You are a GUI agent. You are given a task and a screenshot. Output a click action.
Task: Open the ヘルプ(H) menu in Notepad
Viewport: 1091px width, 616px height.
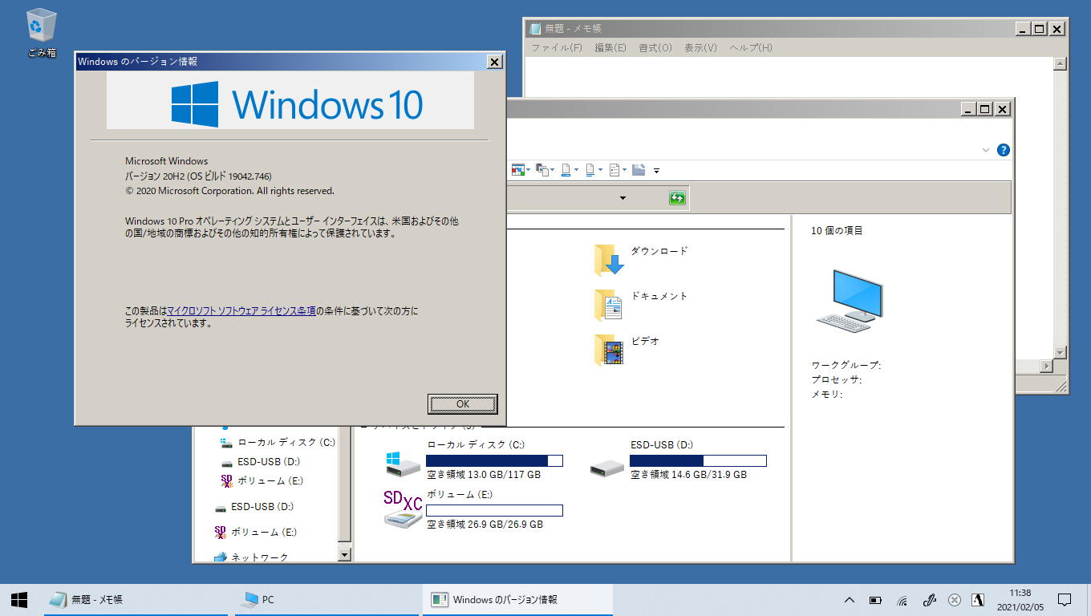pos(751,48)
